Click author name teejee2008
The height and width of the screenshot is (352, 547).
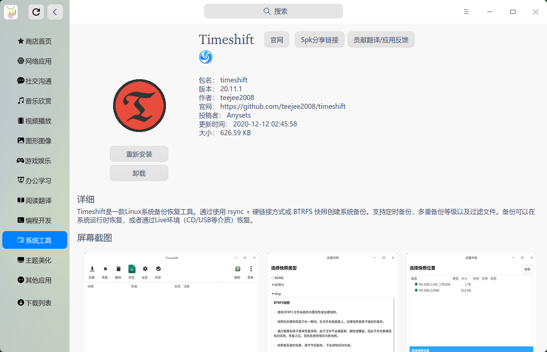click(x=237, y=98)
